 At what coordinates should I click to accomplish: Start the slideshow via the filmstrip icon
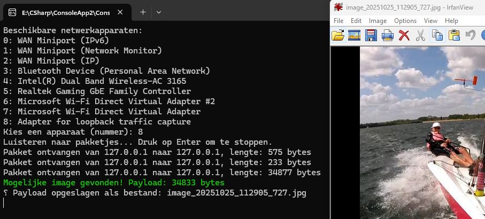point(354,36)
